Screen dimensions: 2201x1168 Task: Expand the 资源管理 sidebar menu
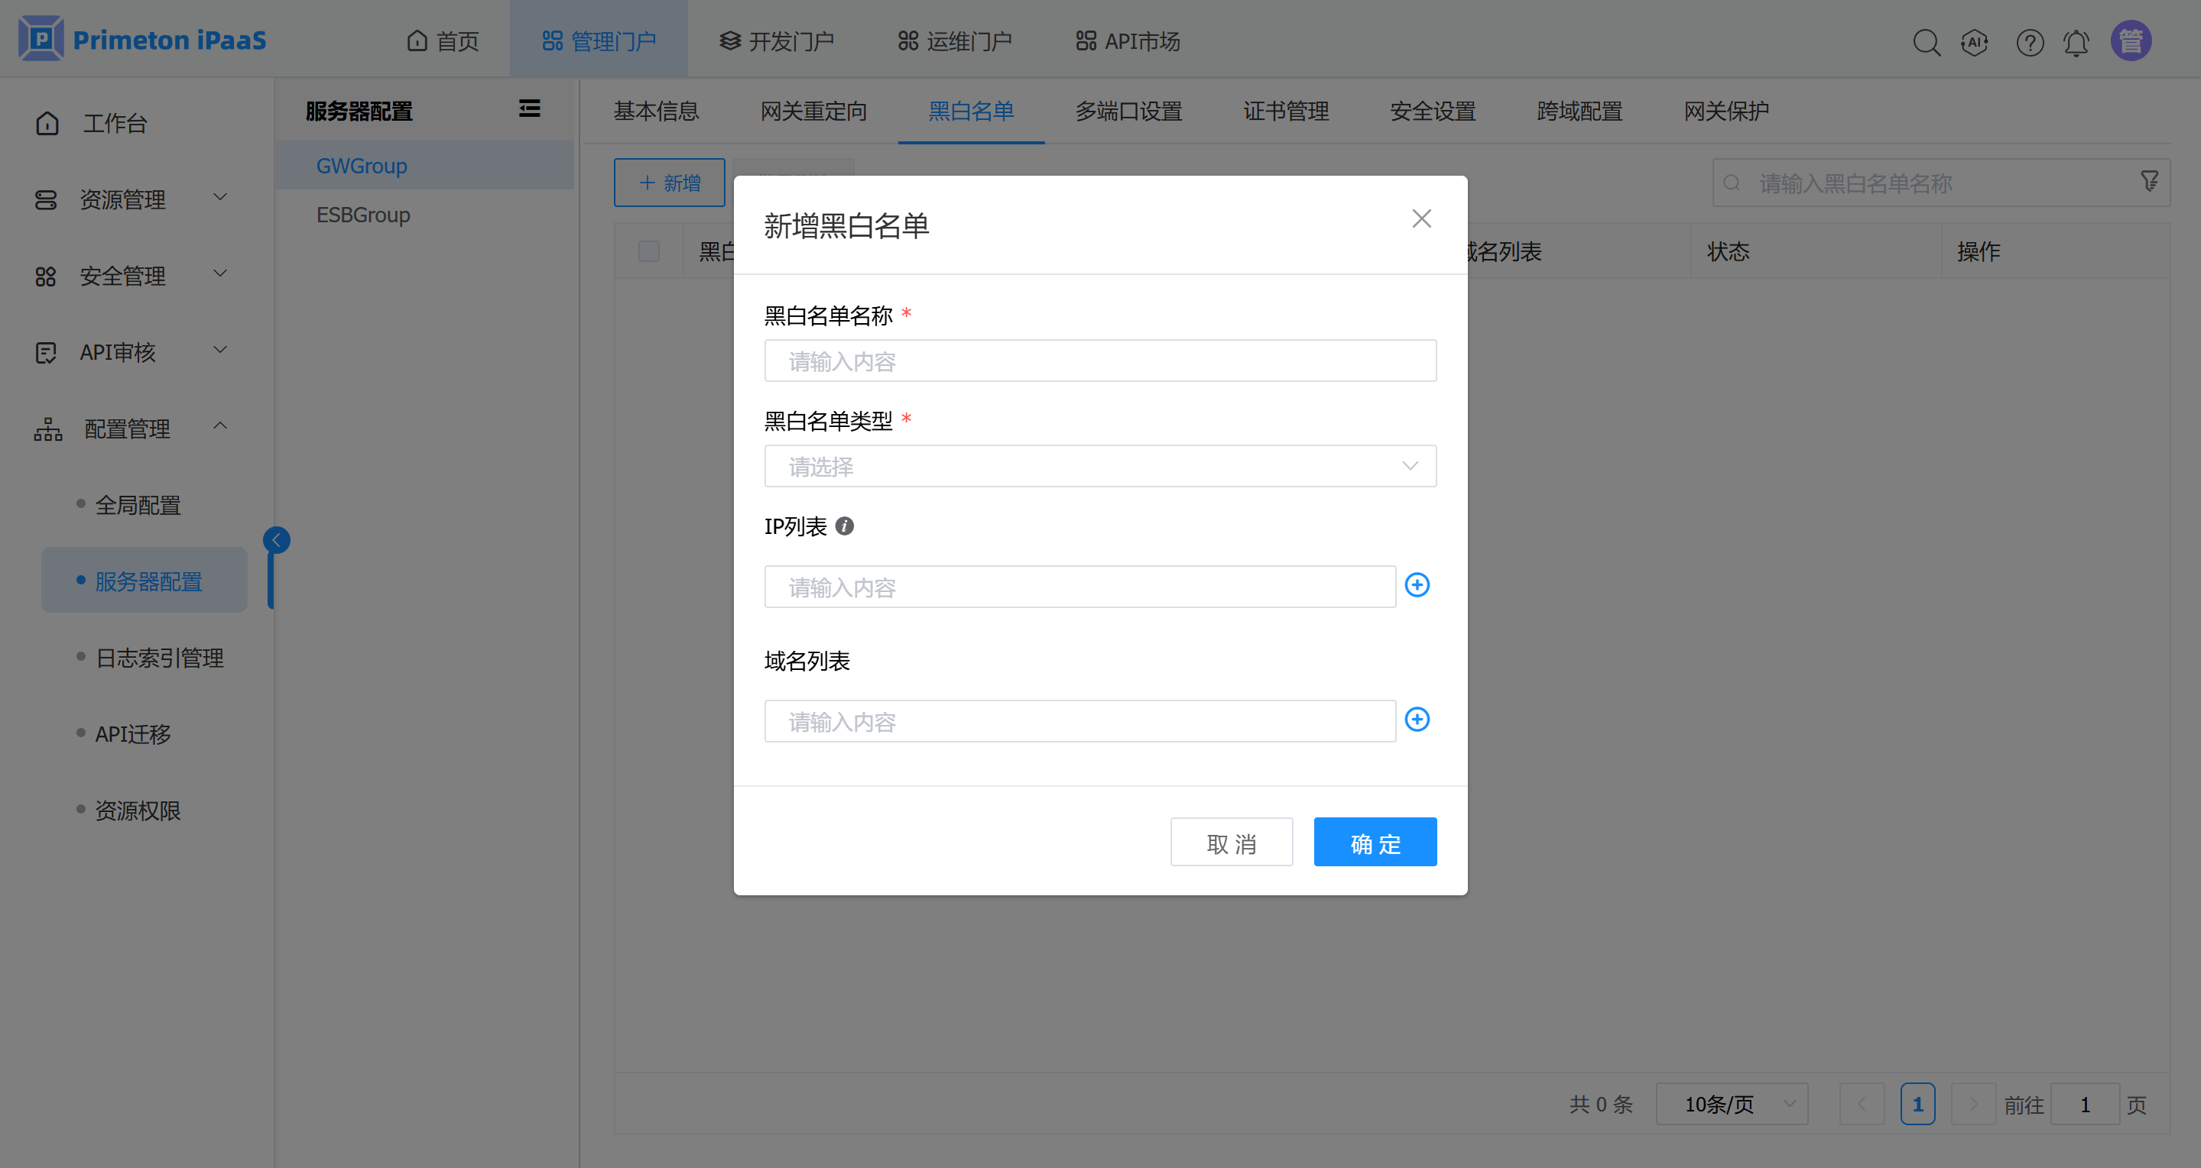tap(128, 199)
